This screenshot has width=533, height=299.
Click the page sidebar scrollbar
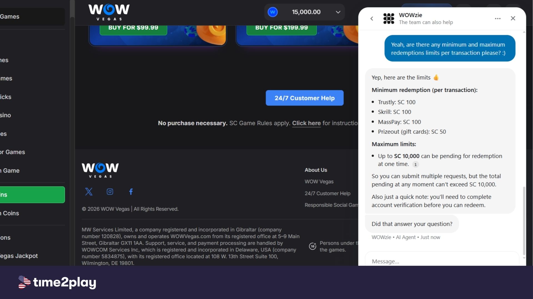point(72,8)
